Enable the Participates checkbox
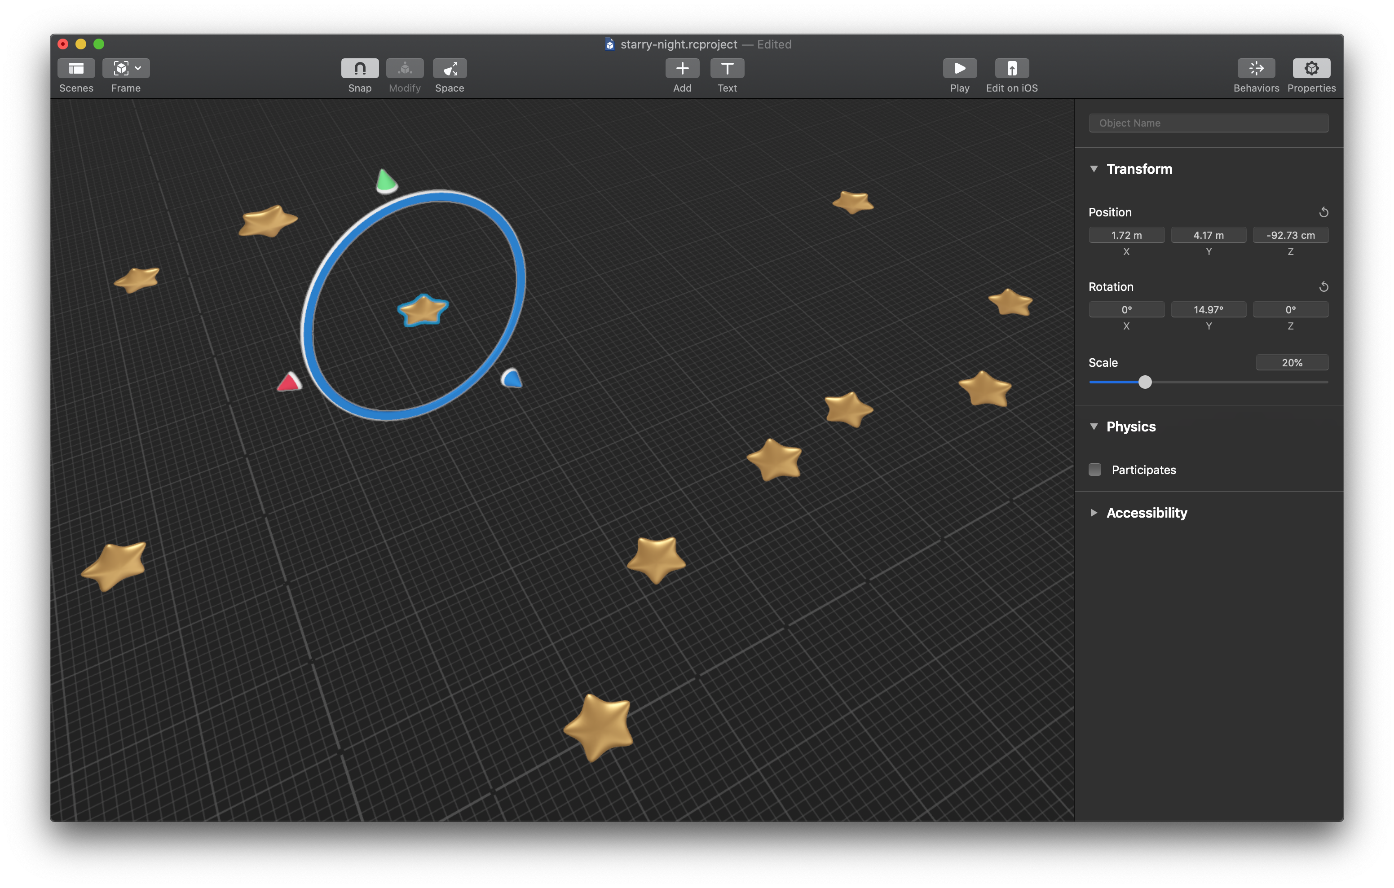The width and height of the screenshot is (1394, 888). (1095, 470)
